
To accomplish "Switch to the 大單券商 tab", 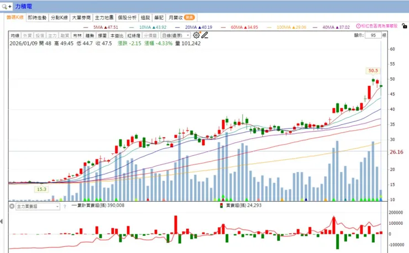I will pyautogui.click(x=81, y=18).
